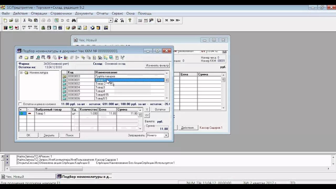Click the Действия... button in Чек window

point(188,128)
